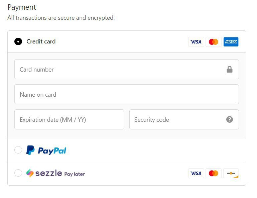This screenshot has width=257, height=198.
Task: Click the Security code text area
Action: coord(177,120)
